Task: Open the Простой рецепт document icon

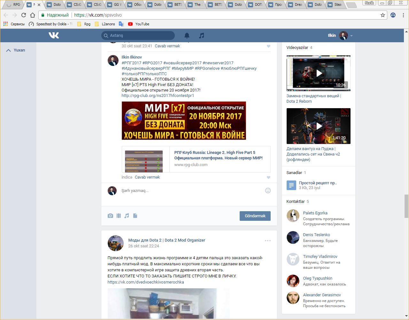Action: pos(291,185)
